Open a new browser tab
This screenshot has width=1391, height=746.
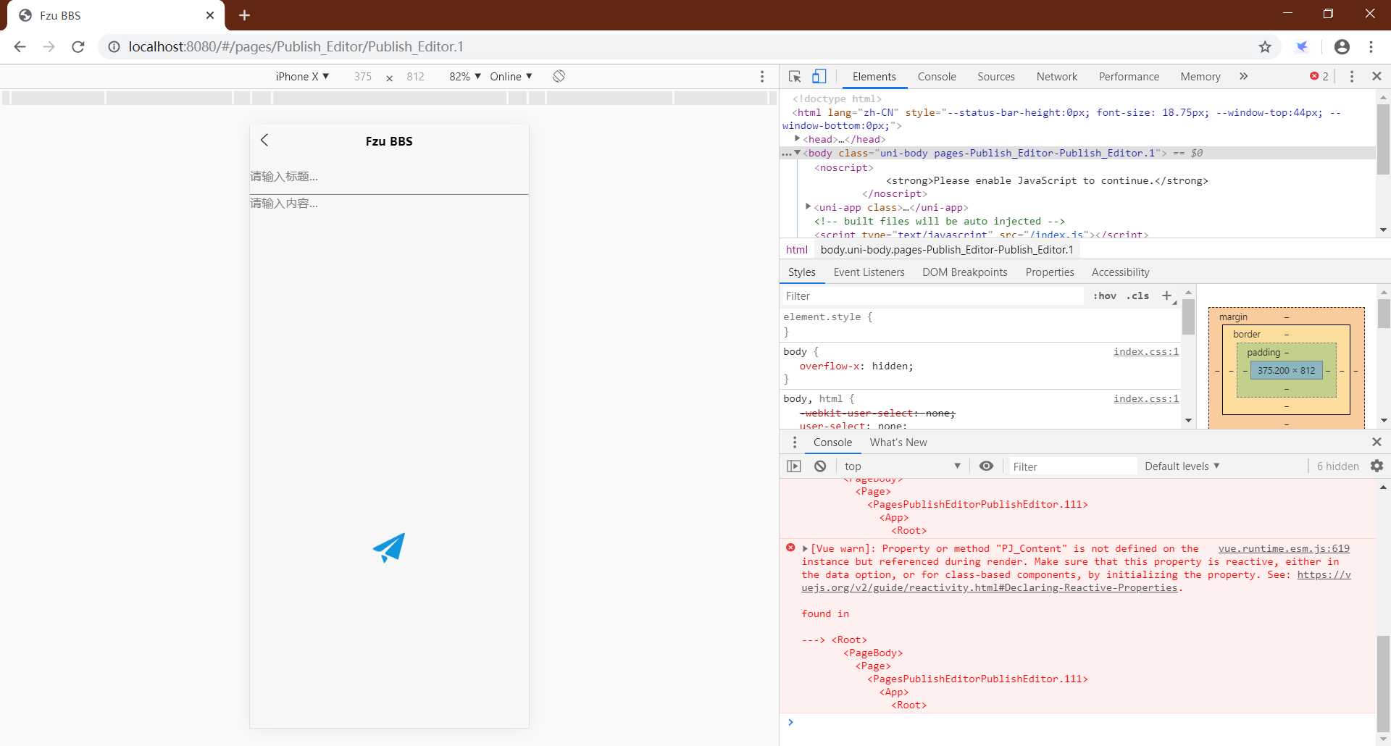click(x=244, y=15)
